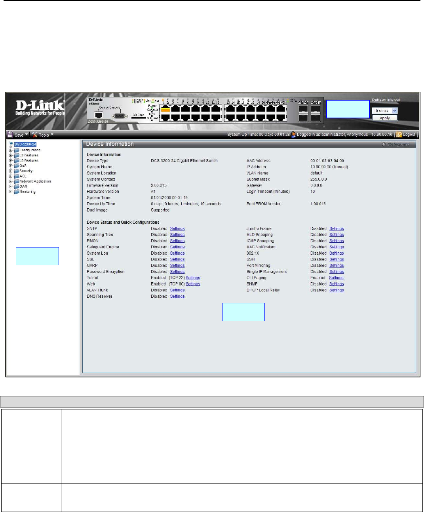424x512 pixels.
Task: Click the firmware version value 2.00.015
Action: [159, 185]
